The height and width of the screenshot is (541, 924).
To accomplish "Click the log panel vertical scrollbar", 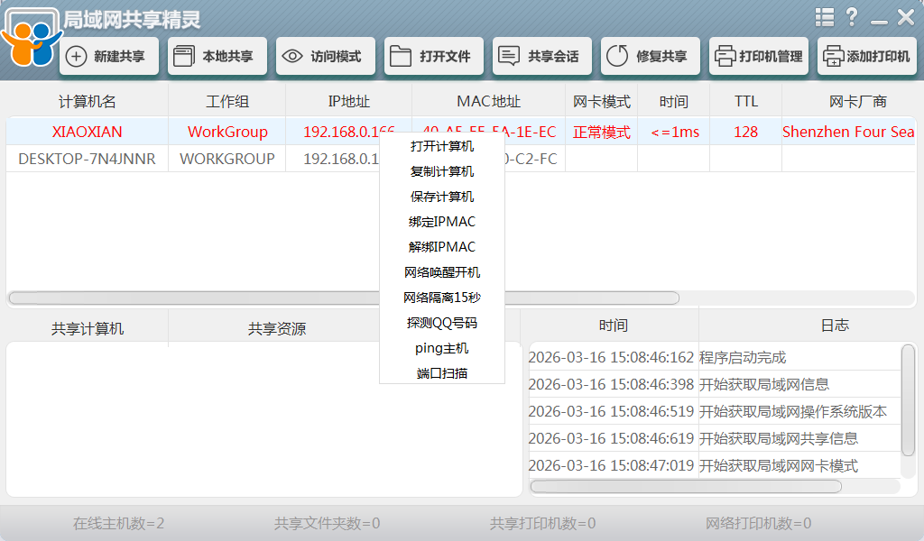I will pyautogui.click(x=908, y=399).
